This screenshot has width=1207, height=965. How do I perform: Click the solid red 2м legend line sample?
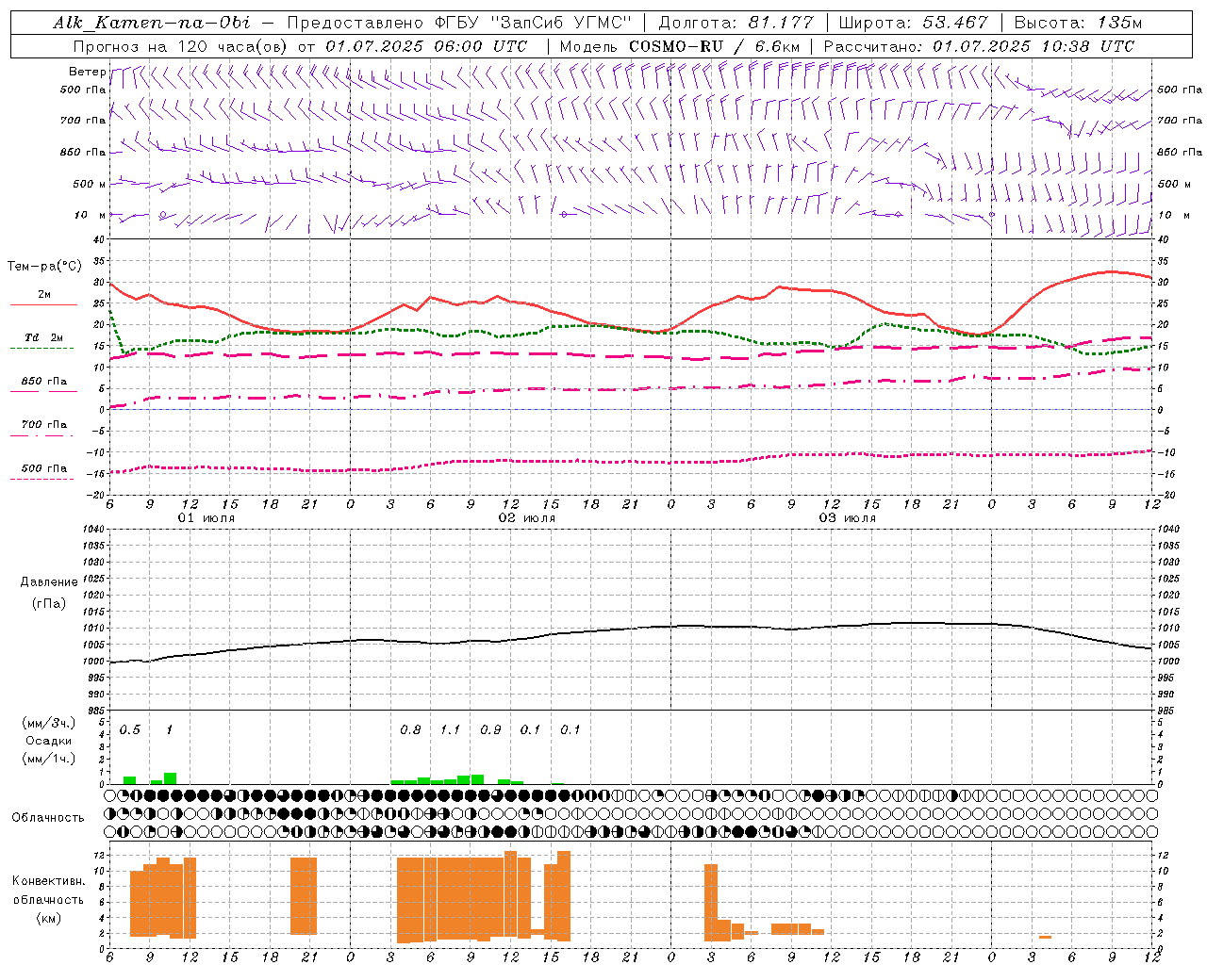tap(43, 305)
